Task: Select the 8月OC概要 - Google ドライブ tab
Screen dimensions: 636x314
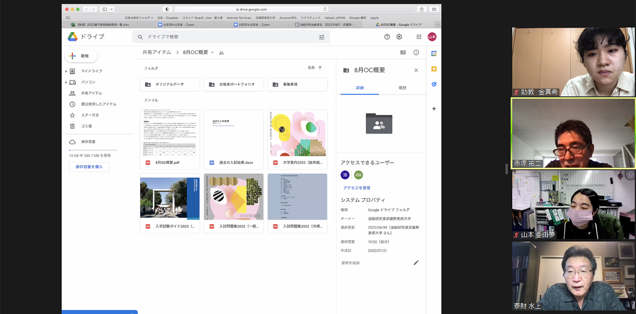Action: point(398,25)
